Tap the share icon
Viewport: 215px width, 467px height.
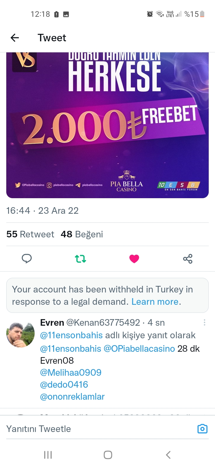pyautogui.click(x=188, y=259)
